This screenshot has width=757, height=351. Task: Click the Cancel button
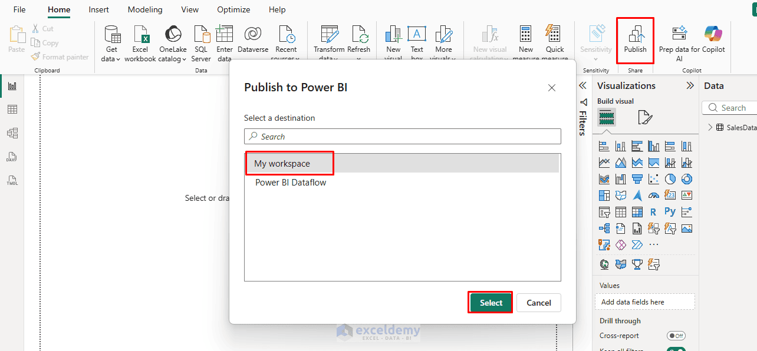[x=538, y=303]
